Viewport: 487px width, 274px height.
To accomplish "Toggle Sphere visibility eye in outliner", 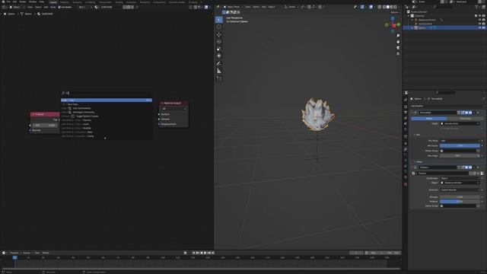I will coord(480,27).
